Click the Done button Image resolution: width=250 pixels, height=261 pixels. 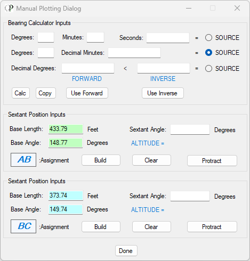click(x=126, y=251)
